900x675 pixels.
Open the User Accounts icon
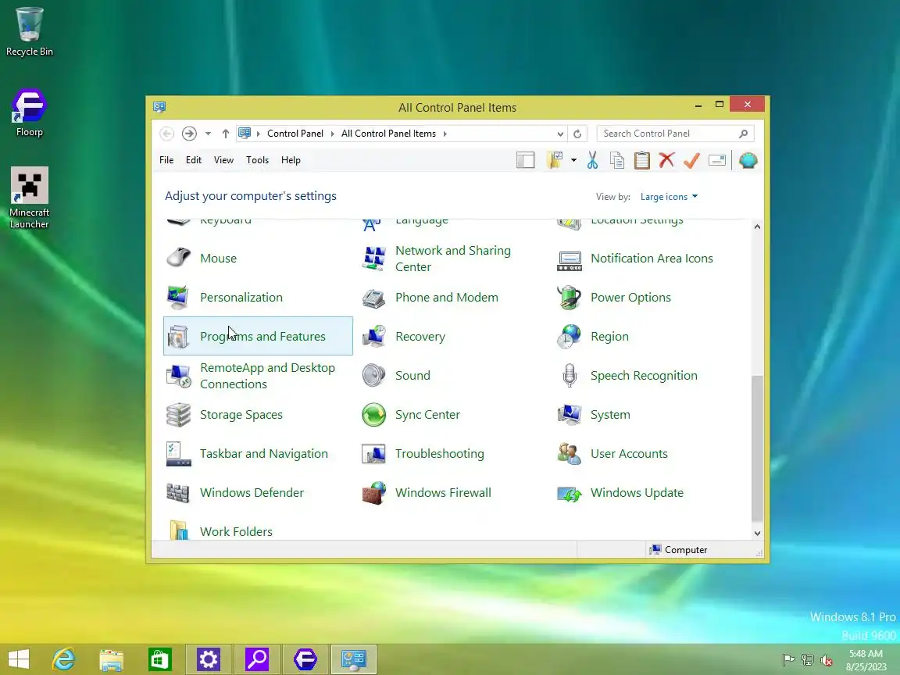(x=570, y=453)
